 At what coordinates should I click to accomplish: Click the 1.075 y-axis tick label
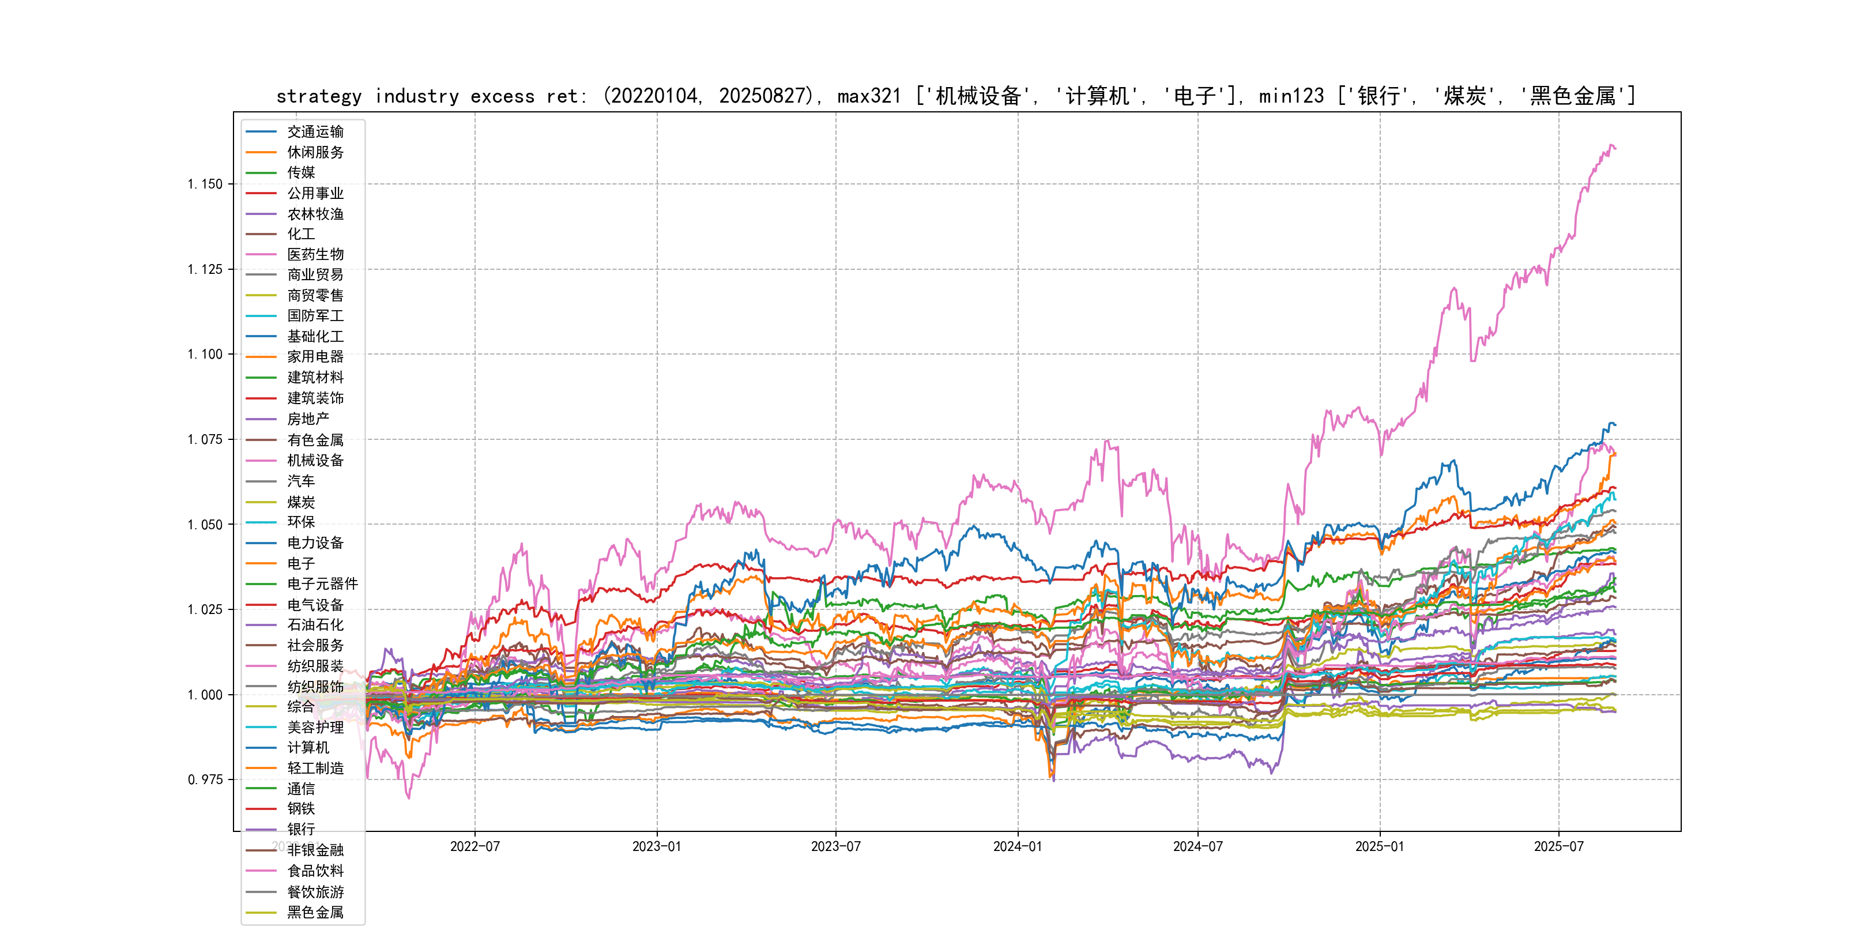point(205,439)
